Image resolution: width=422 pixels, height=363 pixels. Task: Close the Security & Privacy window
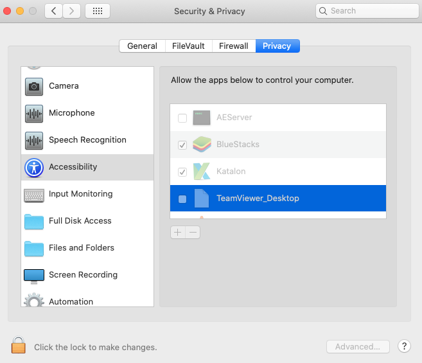[x=7, y=11]
